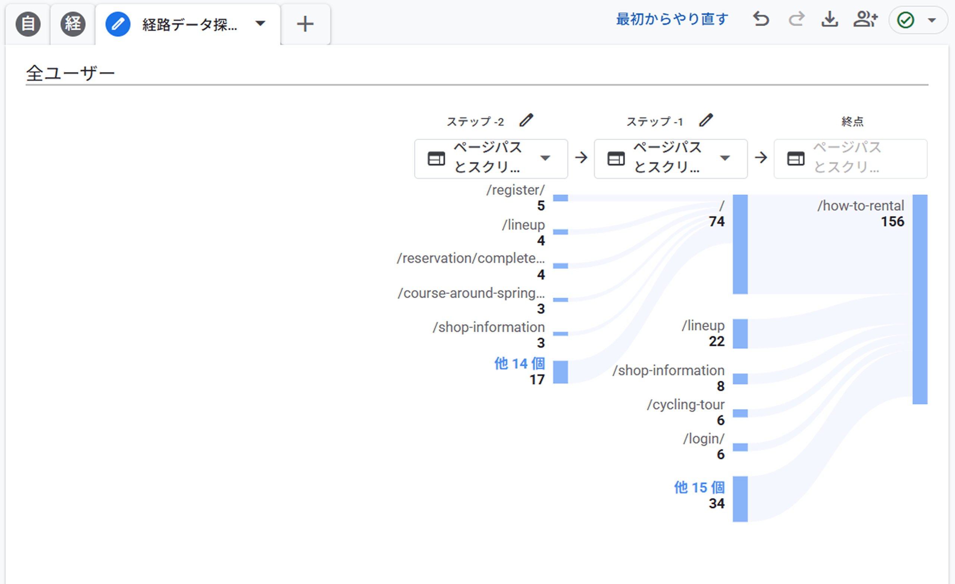Viewport: 955px width, 584px height.
Task: Open the share with users icon
Action: [x=865, y=19]
